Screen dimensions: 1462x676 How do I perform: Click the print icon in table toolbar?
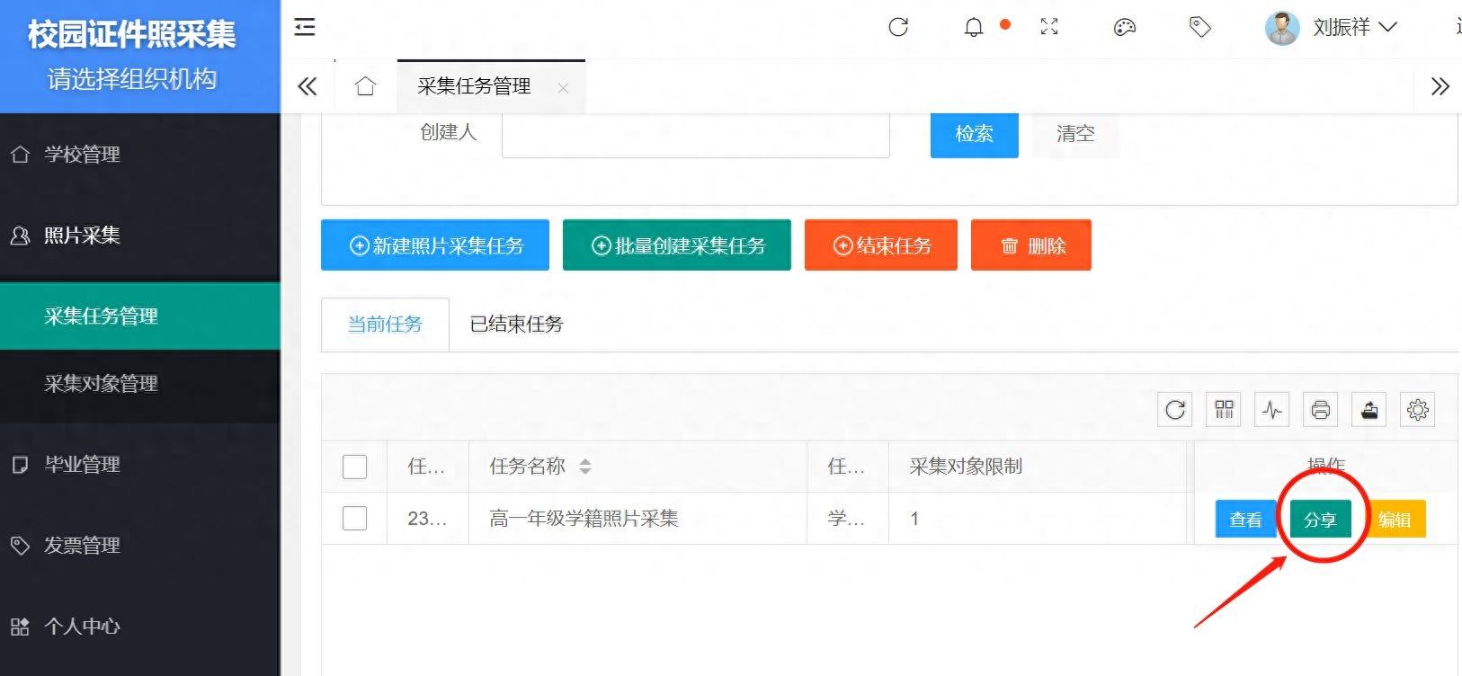pyautogui.click(x=1320, y=410)
